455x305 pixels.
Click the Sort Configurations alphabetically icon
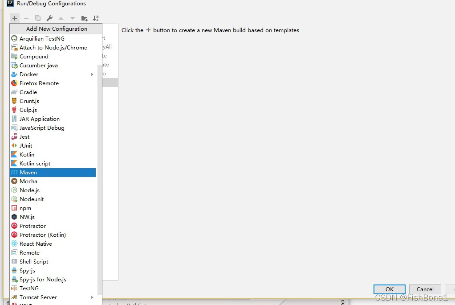pyautogui.click(x=96, y=18)
